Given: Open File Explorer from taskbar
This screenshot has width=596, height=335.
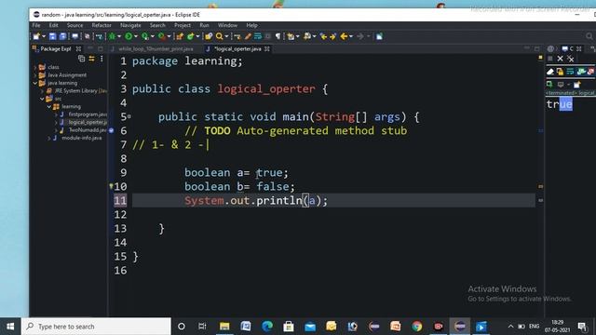Looking at the screenshot, I should (x=224, y=327).
